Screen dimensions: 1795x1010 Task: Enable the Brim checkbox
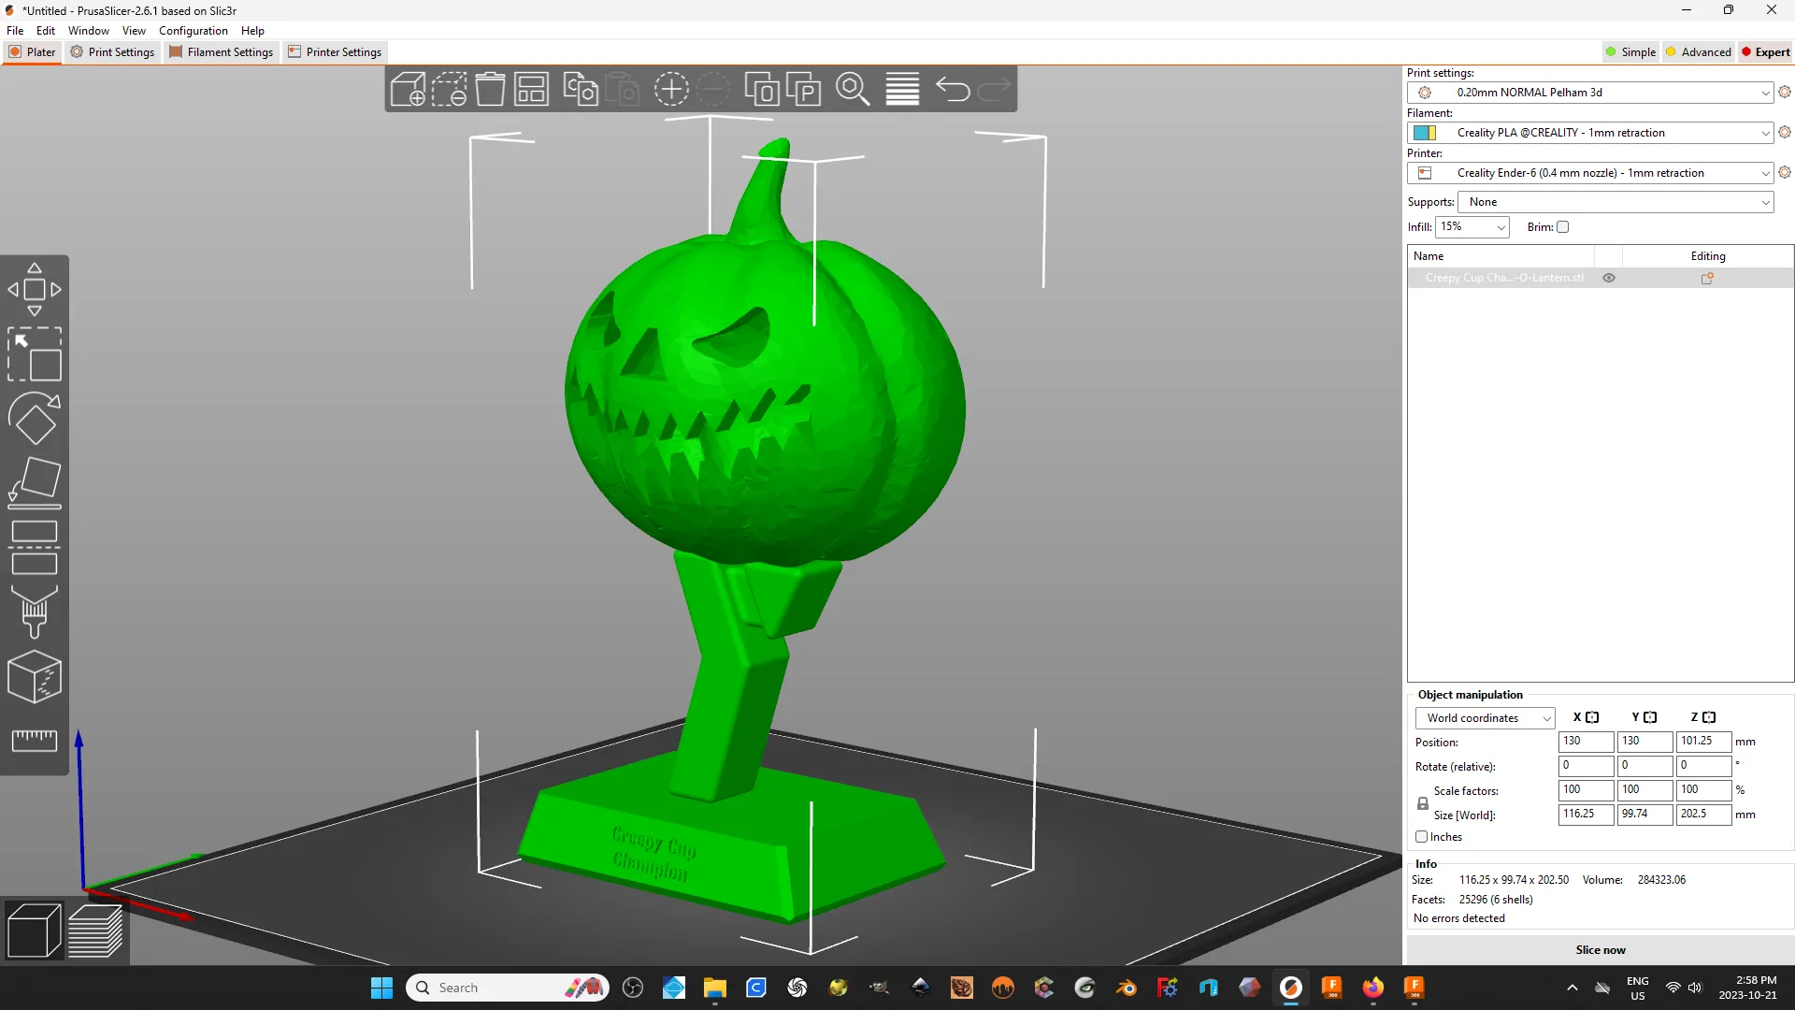[1562, 227]
